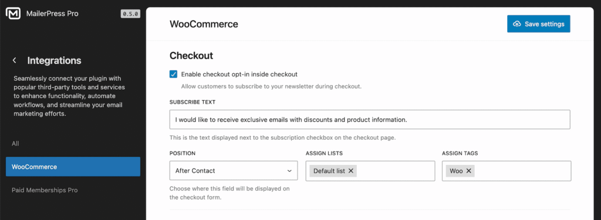Disable checkout opt-in checkbox
Image resolution: width=601 pixels, height=220 pixels.
pos(173,74)
